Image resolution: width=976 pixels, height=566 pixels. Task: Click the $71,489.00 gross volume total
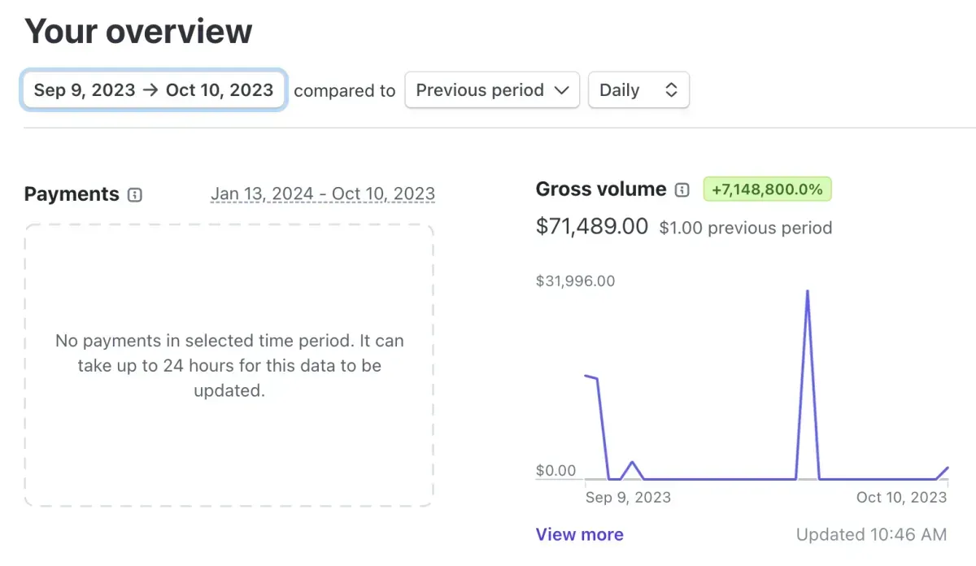pyautogui.click(x=591, y=226)
